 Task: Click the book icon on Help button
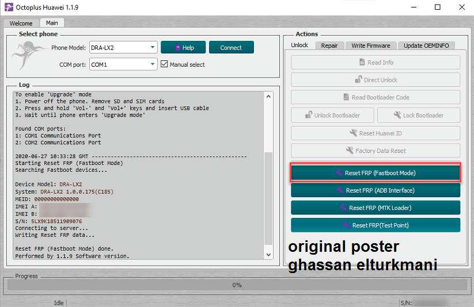click(177, 48)
